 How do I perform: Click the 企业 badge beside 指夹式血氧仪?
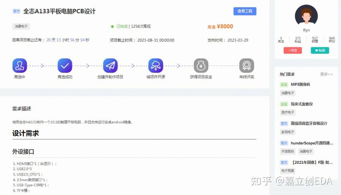pos(284,104)
